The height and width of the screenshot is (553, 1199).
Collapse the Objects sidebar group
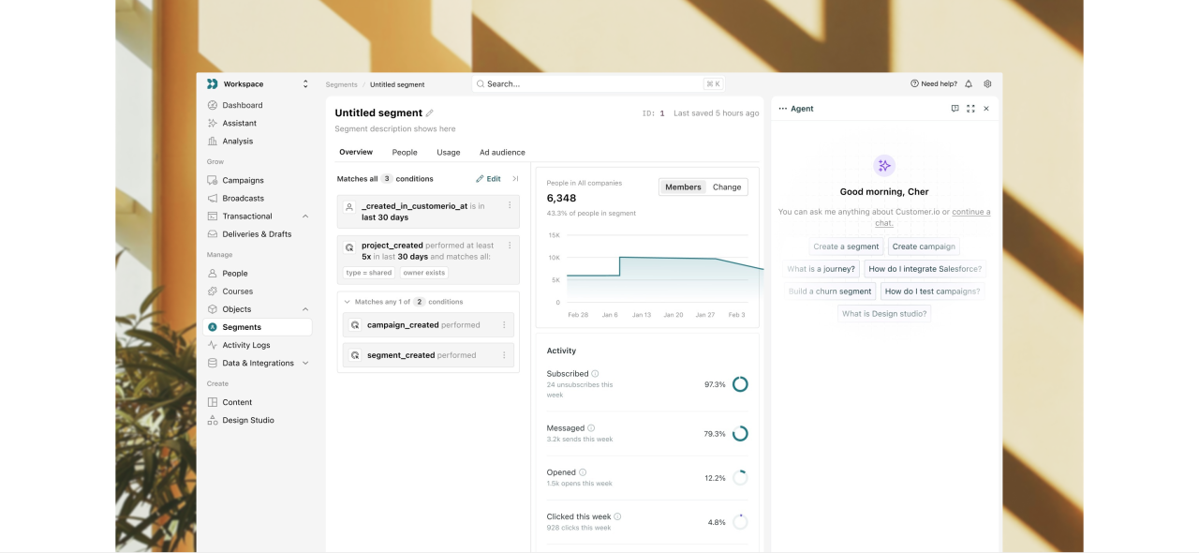pos(305,309)
